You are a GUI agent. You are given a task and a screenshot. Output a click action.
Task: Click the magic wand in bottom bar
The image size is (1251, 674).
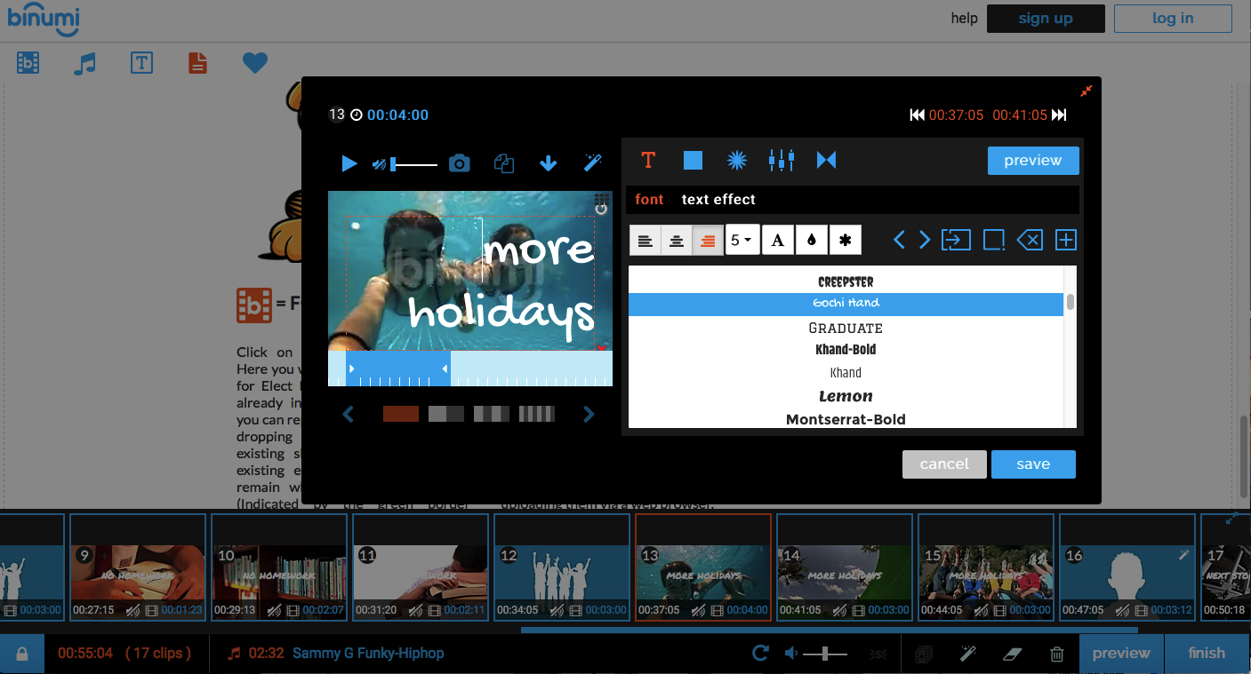coord(968,654)
